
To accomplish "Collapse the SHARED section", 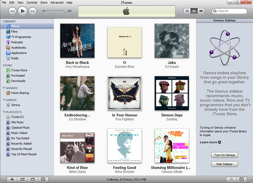I will (x=4, y=88).
